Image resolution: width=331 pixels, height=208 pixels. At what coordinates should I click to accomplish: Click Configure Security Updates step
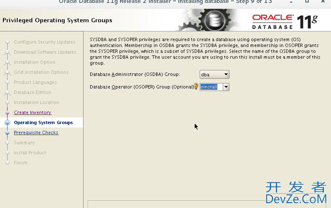pyautogui.click(x=44, y=42)
